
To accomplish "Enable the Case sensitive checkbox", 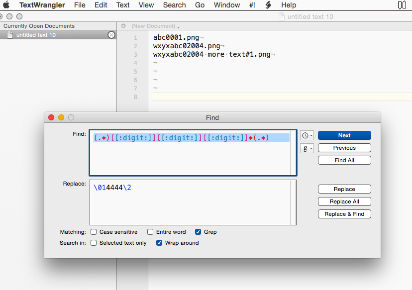I will point(94,232).
